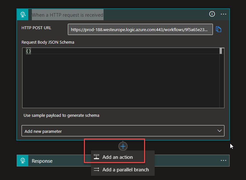This screenshot has width=246, height=180.
Task: Click the HTTP request trigger globe icon
Action: [23, 14]
